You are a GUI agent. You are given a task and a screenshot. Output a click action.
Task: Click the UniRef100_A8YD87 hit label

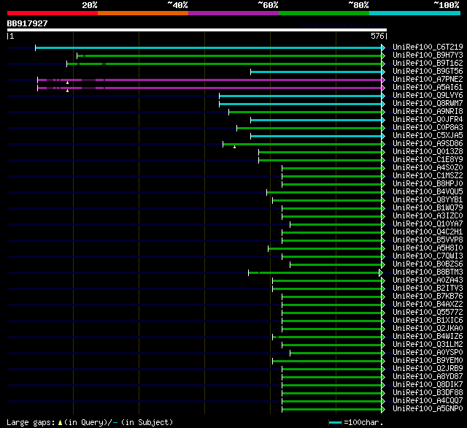[x=428, y=377]
